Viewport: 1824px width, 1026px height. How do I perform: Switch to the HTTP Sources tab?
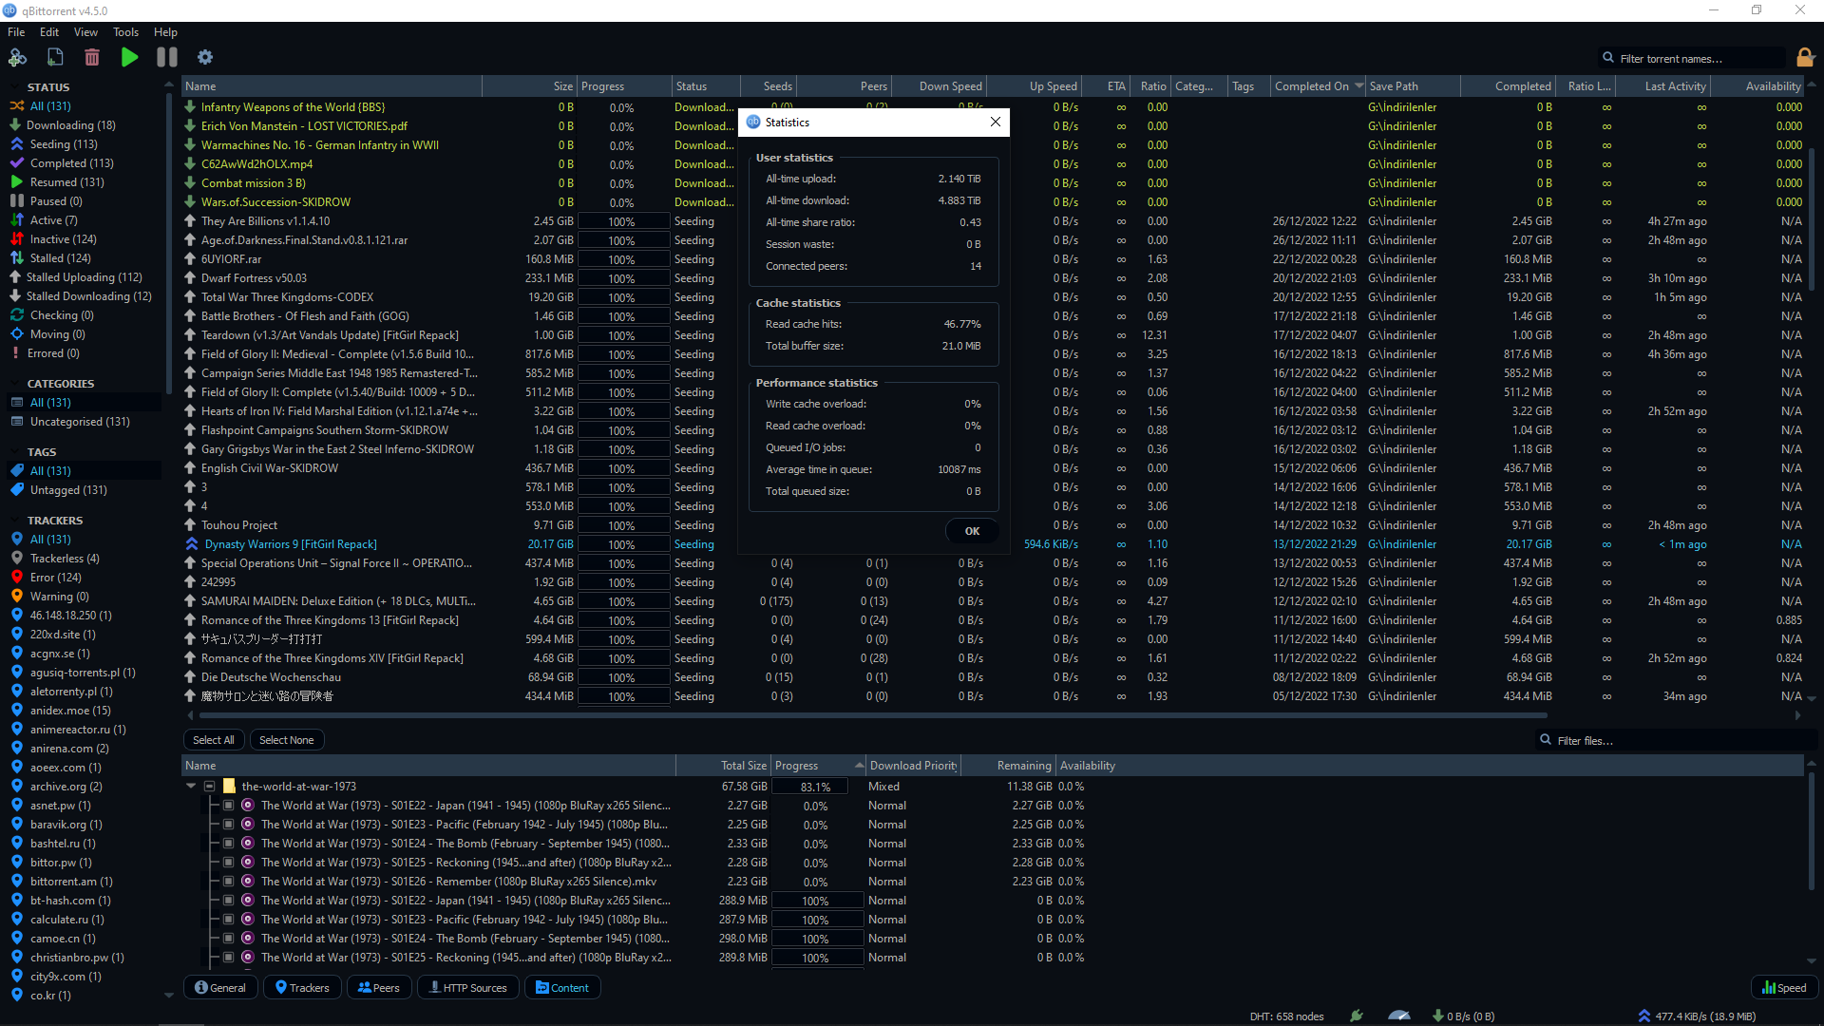tap(468, 988)
